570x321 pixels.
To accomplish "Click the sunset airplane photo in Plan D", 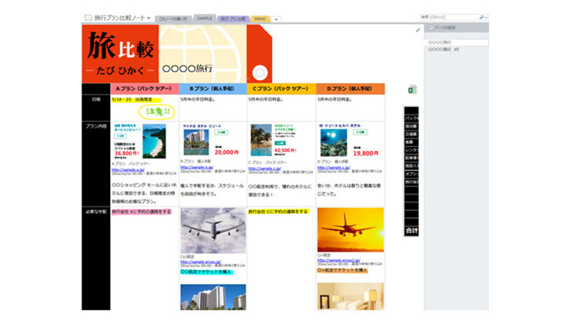I will pos(350,229).
